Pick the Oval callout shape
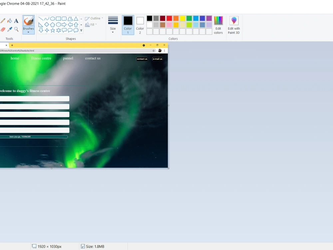Screen dimensions: 333x250 (x=70, y=30)
